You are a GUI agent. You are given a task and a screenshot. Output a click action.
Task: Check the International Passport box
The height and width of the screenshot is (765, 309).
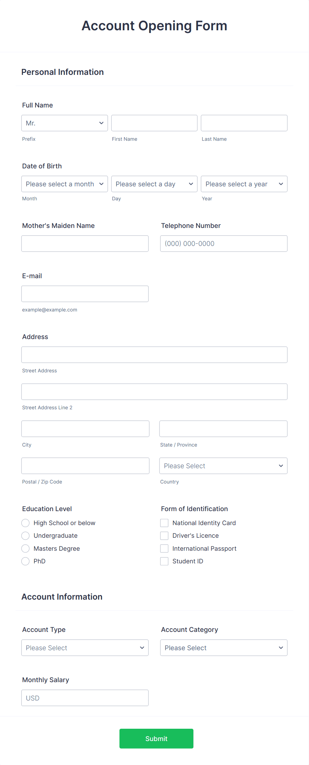tap(164, 548)
